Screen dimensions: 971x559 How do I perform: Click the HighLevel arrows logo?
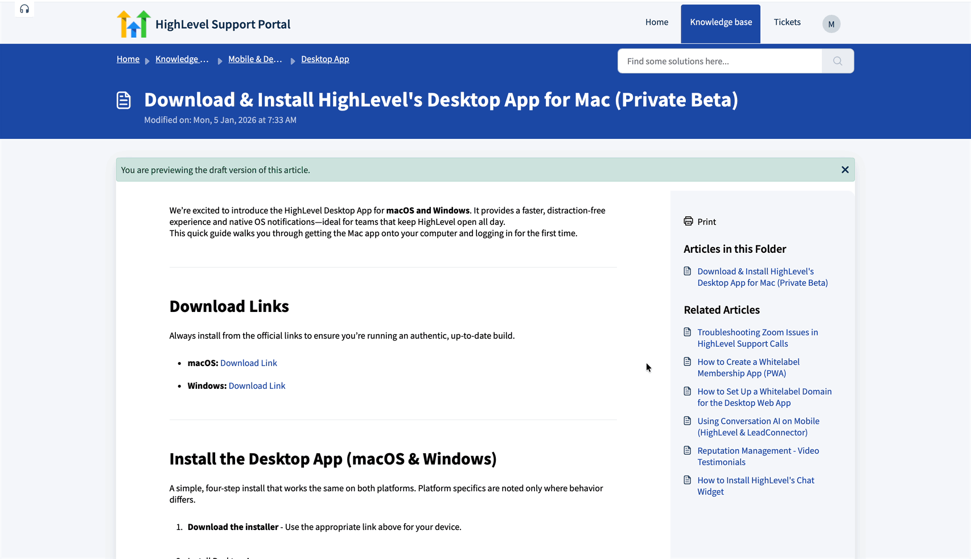coord(133,24)
